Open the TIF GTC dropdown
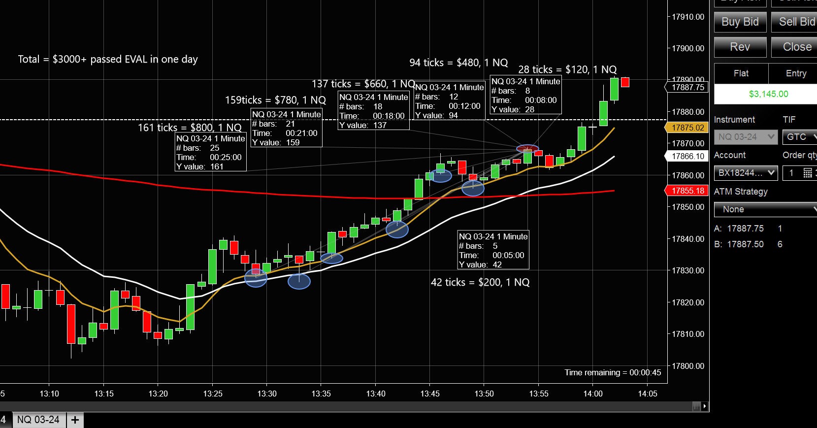This screenshot has height=428, width=817. (x=800, y=137)
